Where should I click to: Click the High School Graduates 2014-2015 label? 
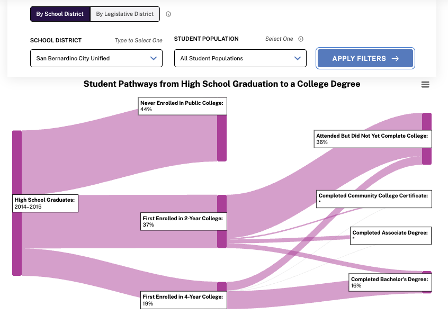click(45, 203)
